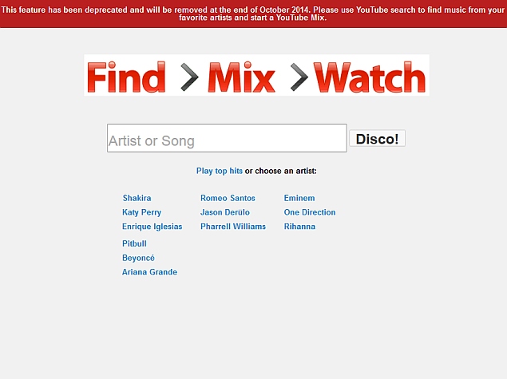Click the word Watch in the logo
Screen dimensions: 507x379
(x=370, y=77)
